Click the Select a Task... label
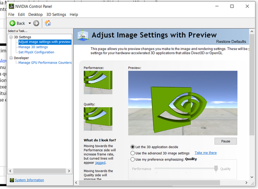Viewport: 258px width, 189px height. coord(18,31)
